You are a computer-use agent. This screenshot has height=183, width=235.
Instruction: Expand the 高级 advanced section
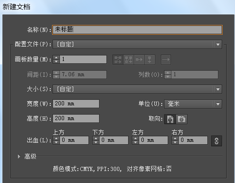coord(19,157)
